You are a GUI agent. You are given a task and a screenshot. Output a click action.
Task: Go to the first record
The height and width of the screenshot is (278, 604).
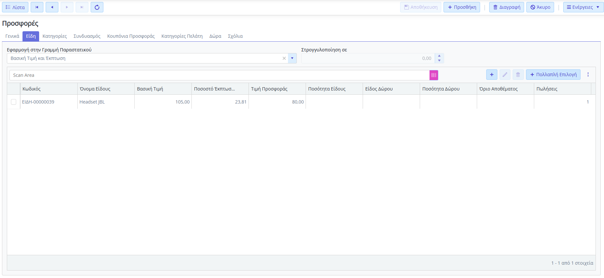(x=37, y=7)
